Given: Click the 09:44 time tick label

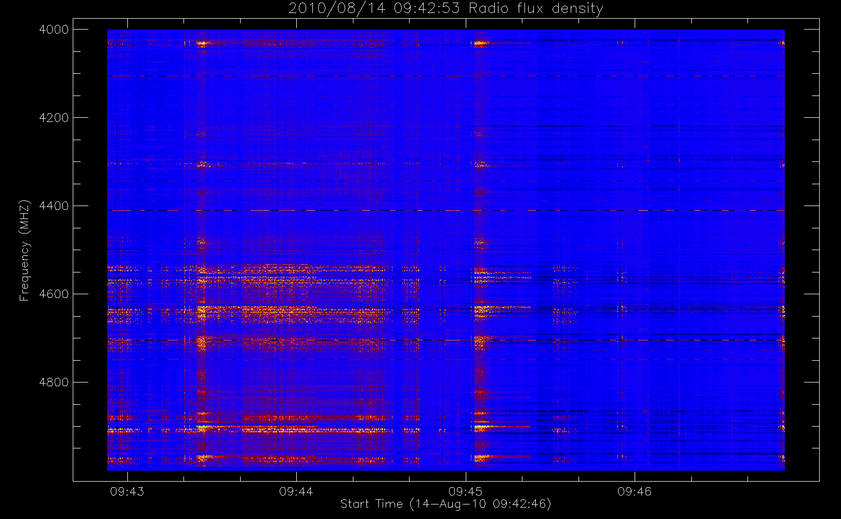Looking at the screenshot, I should pyautogui.click(x=296, y=491).
